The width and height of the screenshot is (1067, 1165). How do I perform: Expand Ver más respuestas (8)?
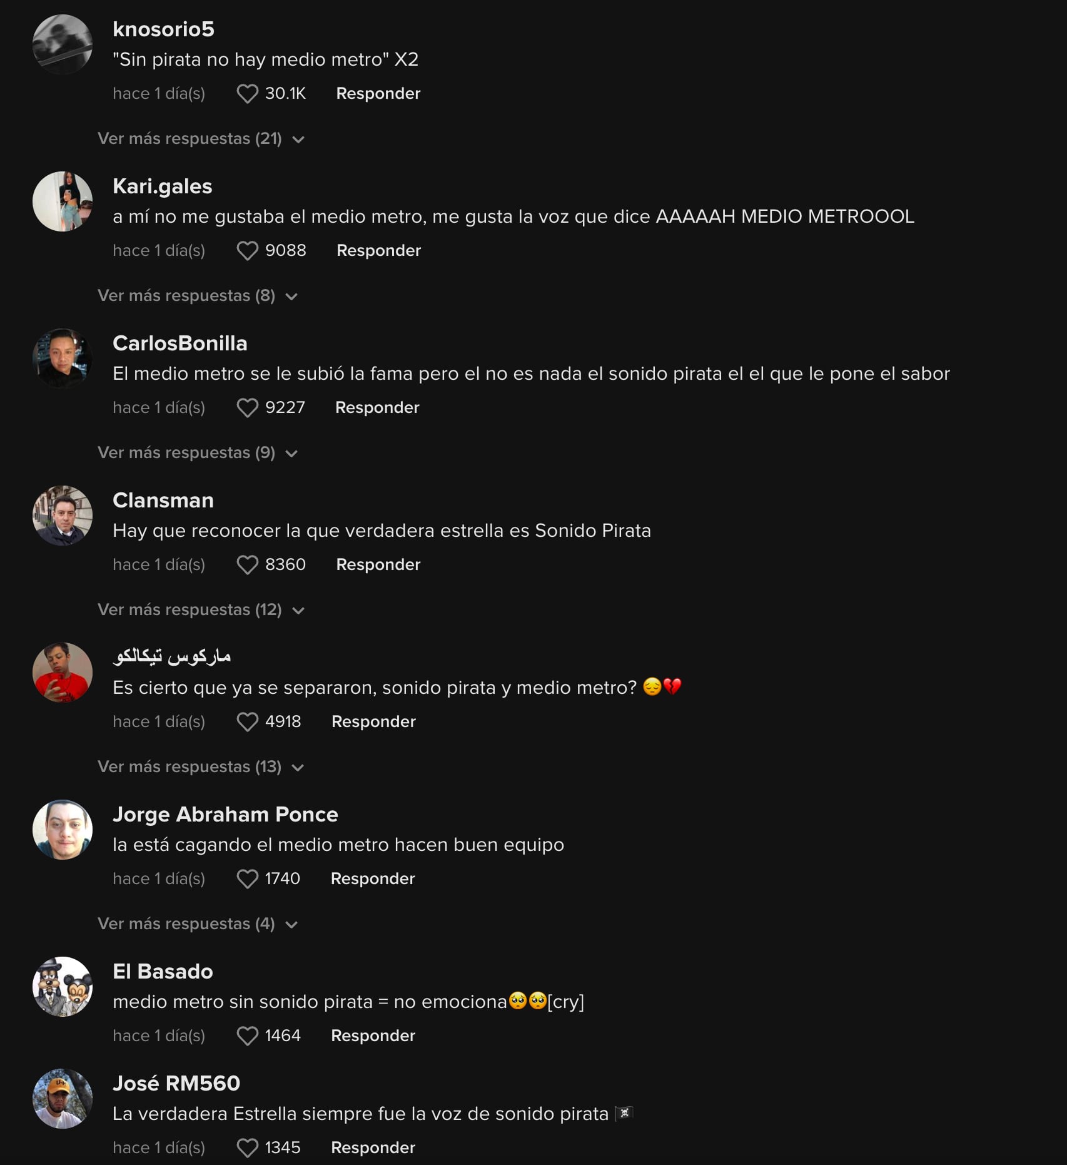point(198,296)
